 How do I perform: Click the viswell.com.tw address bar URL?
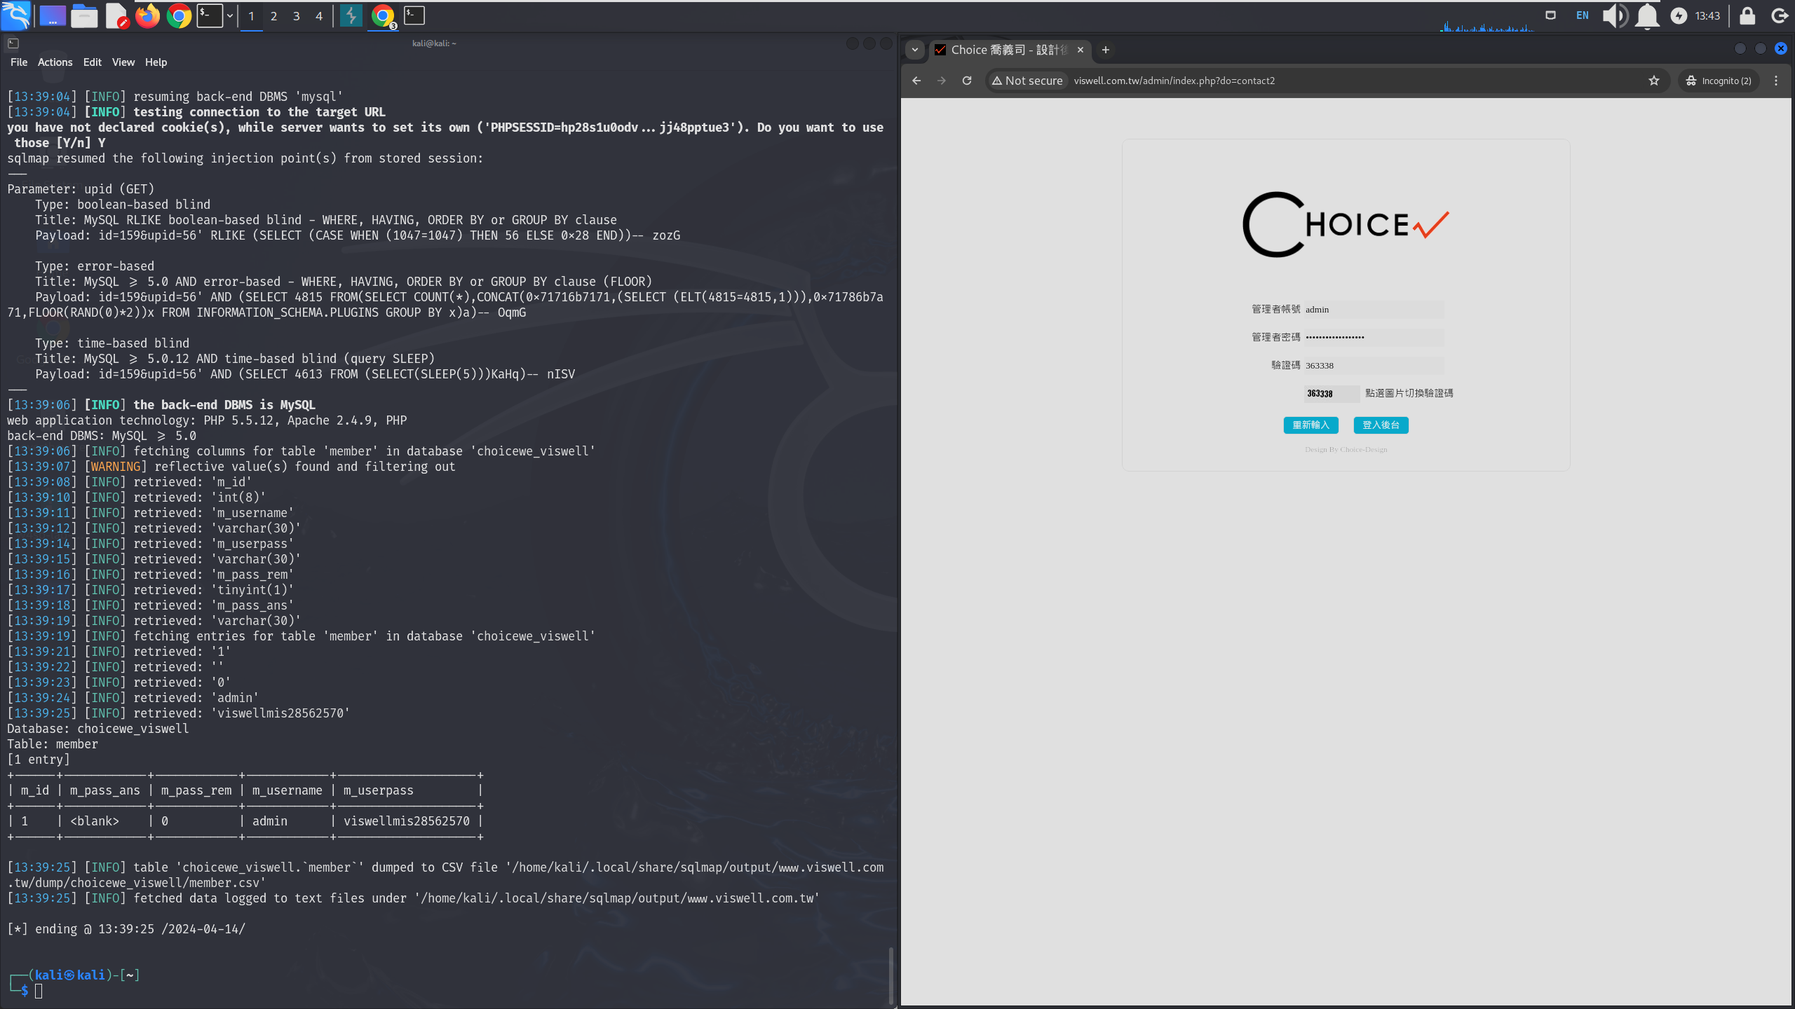[x=1174, y=81]
